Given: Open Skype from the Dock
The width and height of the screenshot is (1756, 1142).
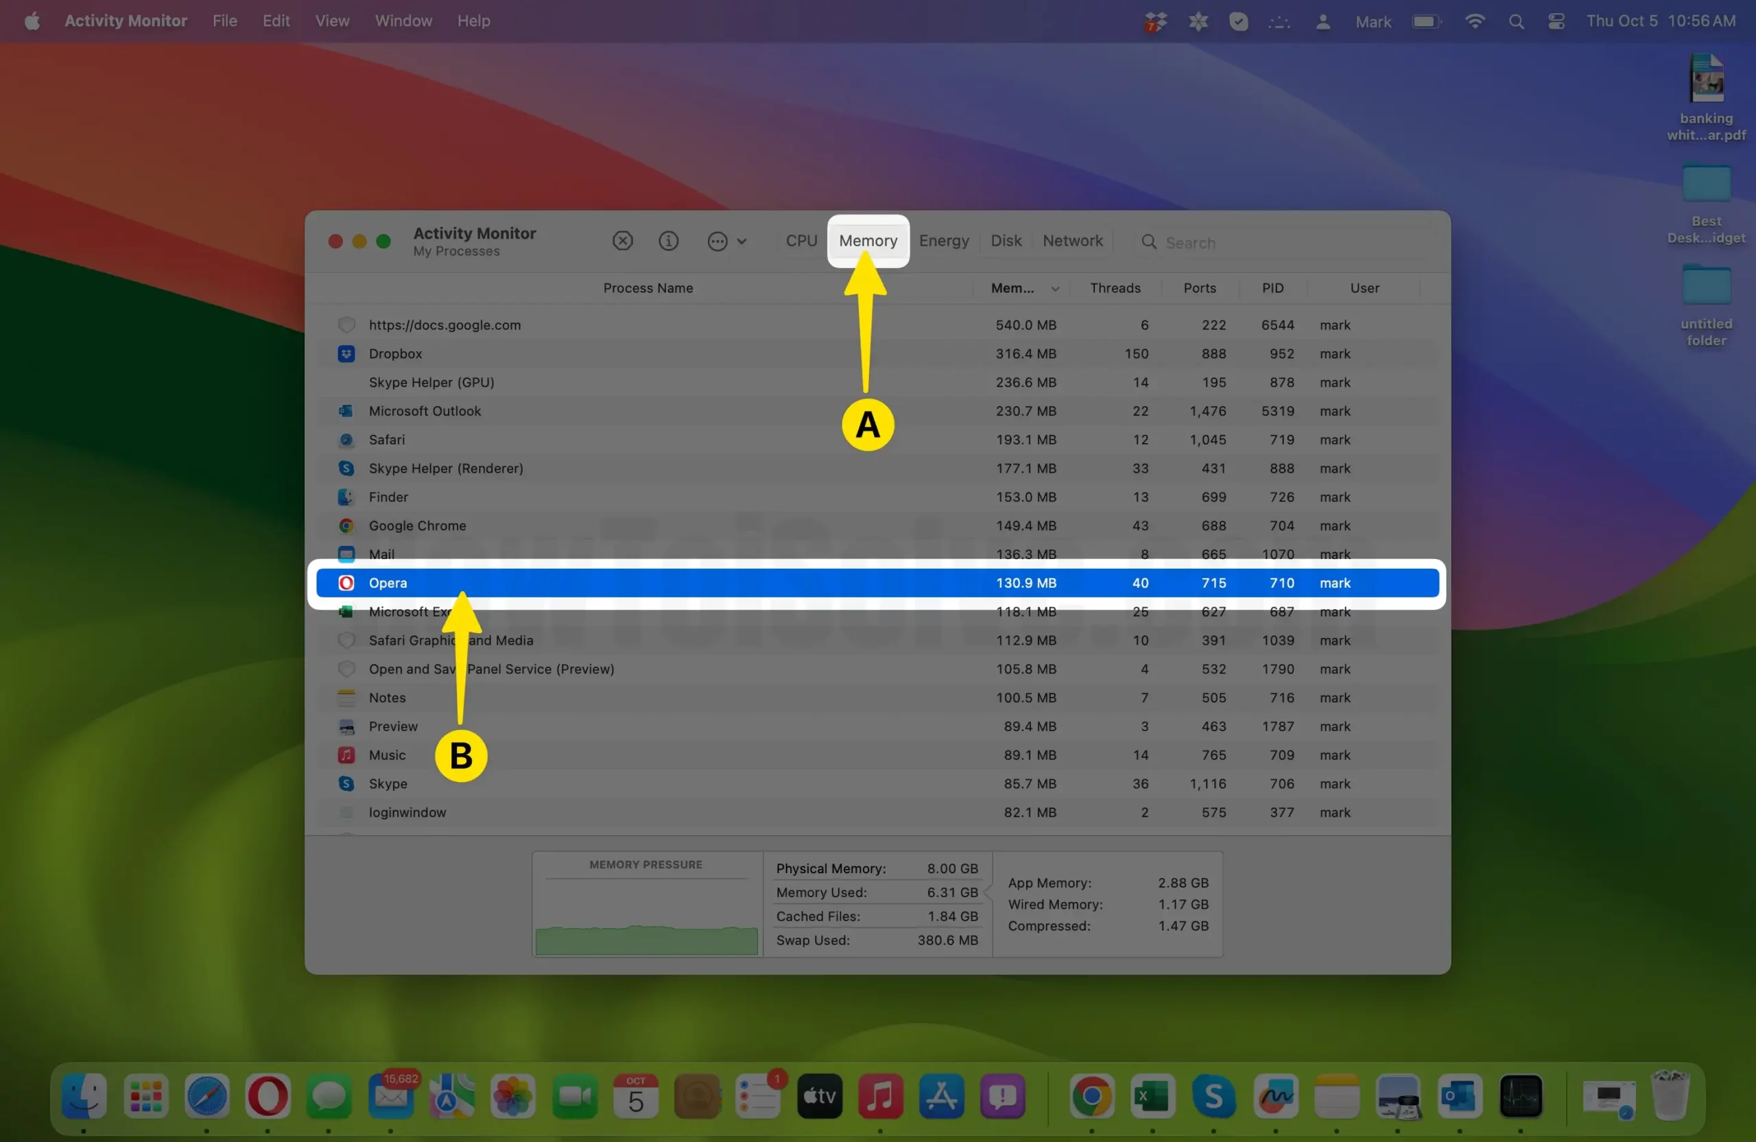Looking at the screenshot, I should click(x=1213, y=1095).
